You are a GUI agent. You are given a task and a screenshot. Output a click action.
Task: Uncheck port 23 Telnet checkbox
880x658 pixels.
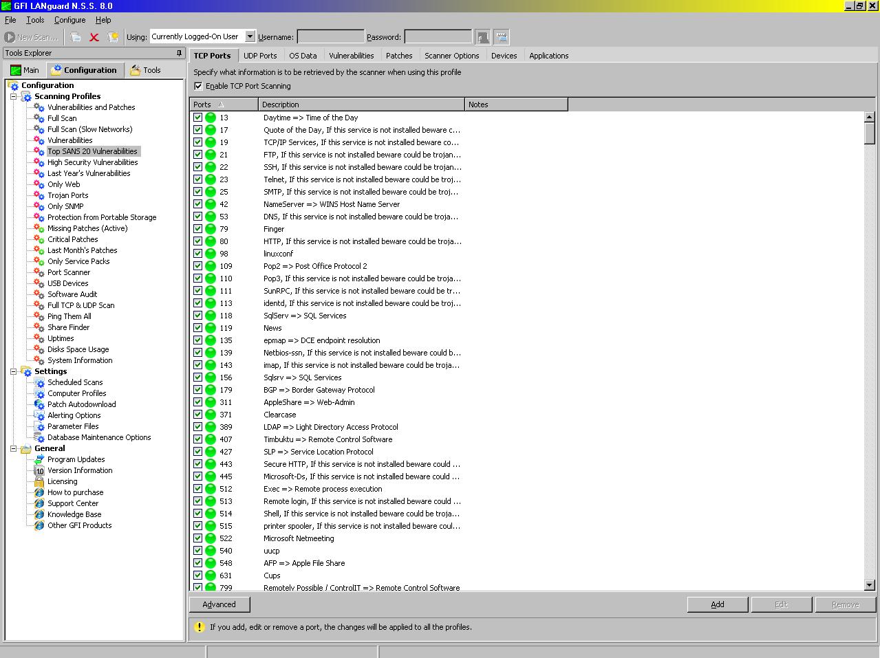click(197, 179)
